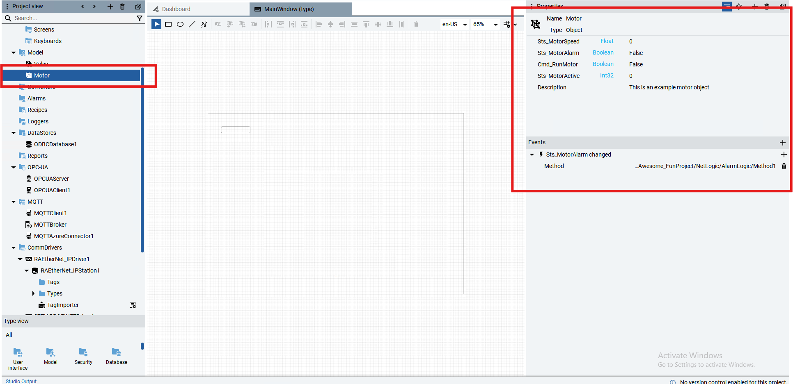Open the User interface type category
793x384 pixels.
pos(18,359)
